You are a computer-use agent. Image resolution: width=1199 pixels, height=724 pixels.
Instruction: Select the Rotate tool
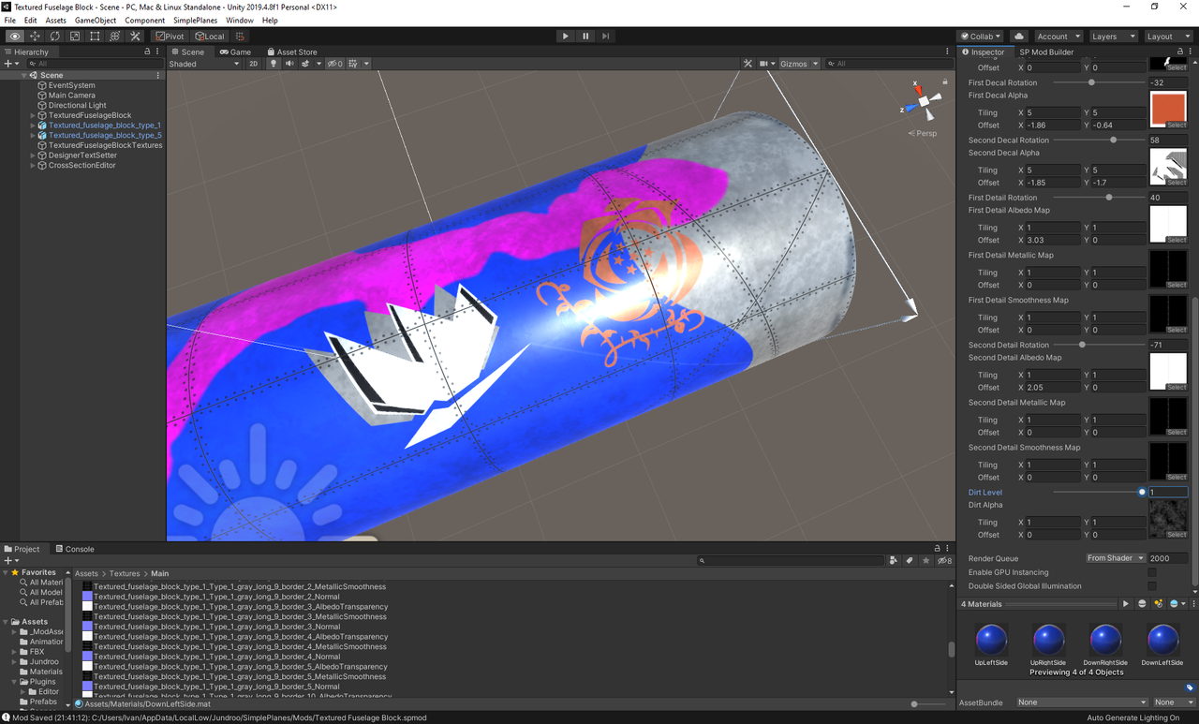click(55, 37)
